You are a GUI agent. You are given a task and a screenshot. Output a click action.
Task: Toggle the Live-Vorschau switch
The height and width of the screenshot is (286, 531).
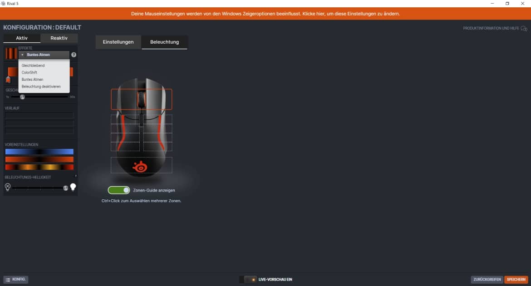(x=248, y=280)
